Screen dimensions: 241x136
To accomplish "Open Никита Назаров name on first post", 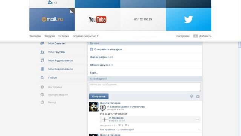I will point(110,103).
